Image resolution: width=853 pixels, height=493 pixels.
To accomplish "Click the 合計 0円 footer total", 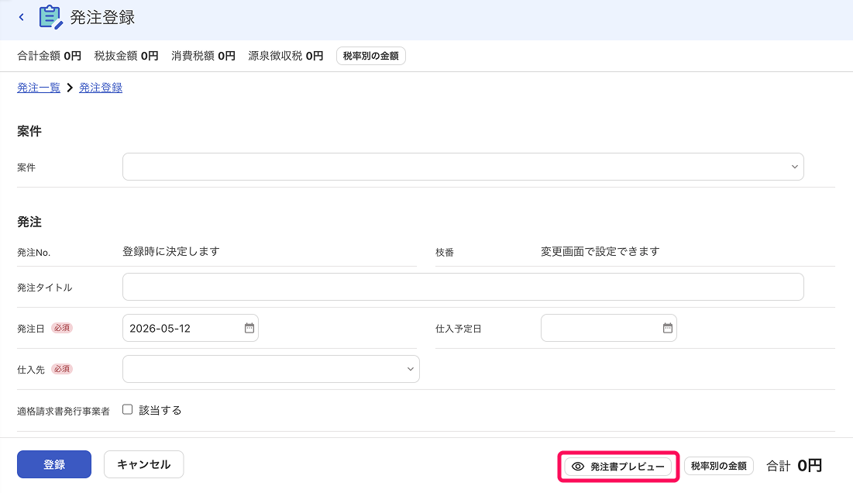I will tap(794, 466).
